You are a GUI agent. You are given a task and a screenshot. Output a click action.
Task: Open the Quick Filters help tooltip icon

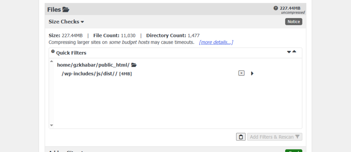click(x=53, y=51)
